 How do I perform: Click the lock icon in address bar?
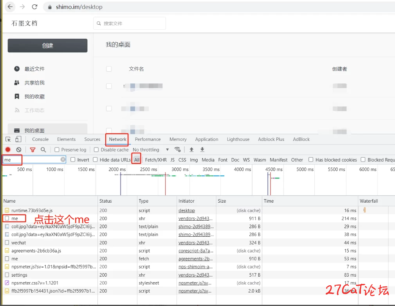[50, 7]
